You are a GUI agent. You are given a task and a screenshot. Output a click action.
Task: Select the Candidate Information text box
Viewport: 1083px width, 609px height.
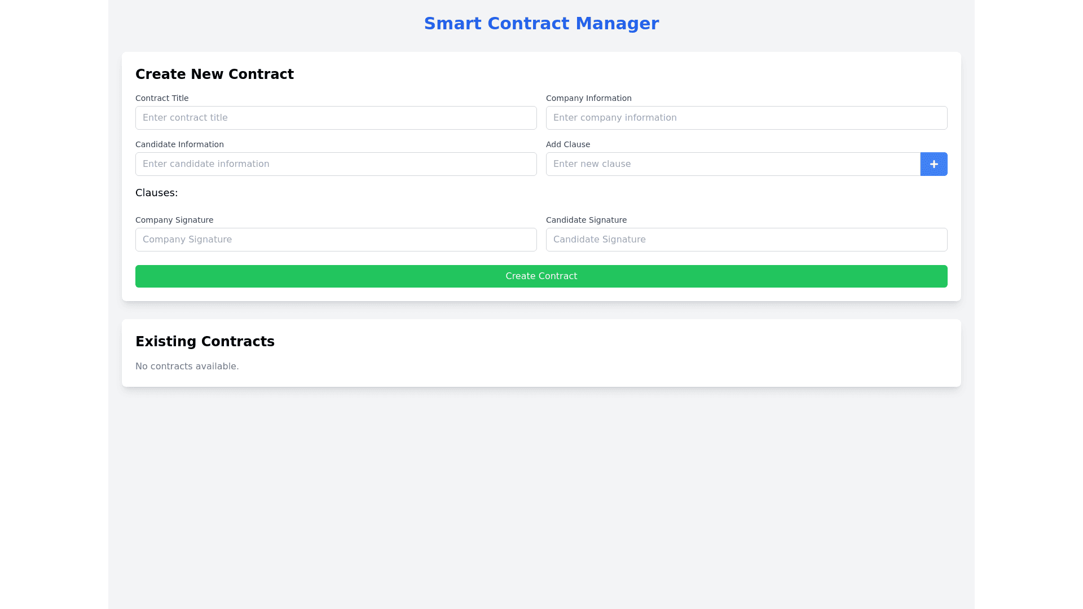coord(336,164)
